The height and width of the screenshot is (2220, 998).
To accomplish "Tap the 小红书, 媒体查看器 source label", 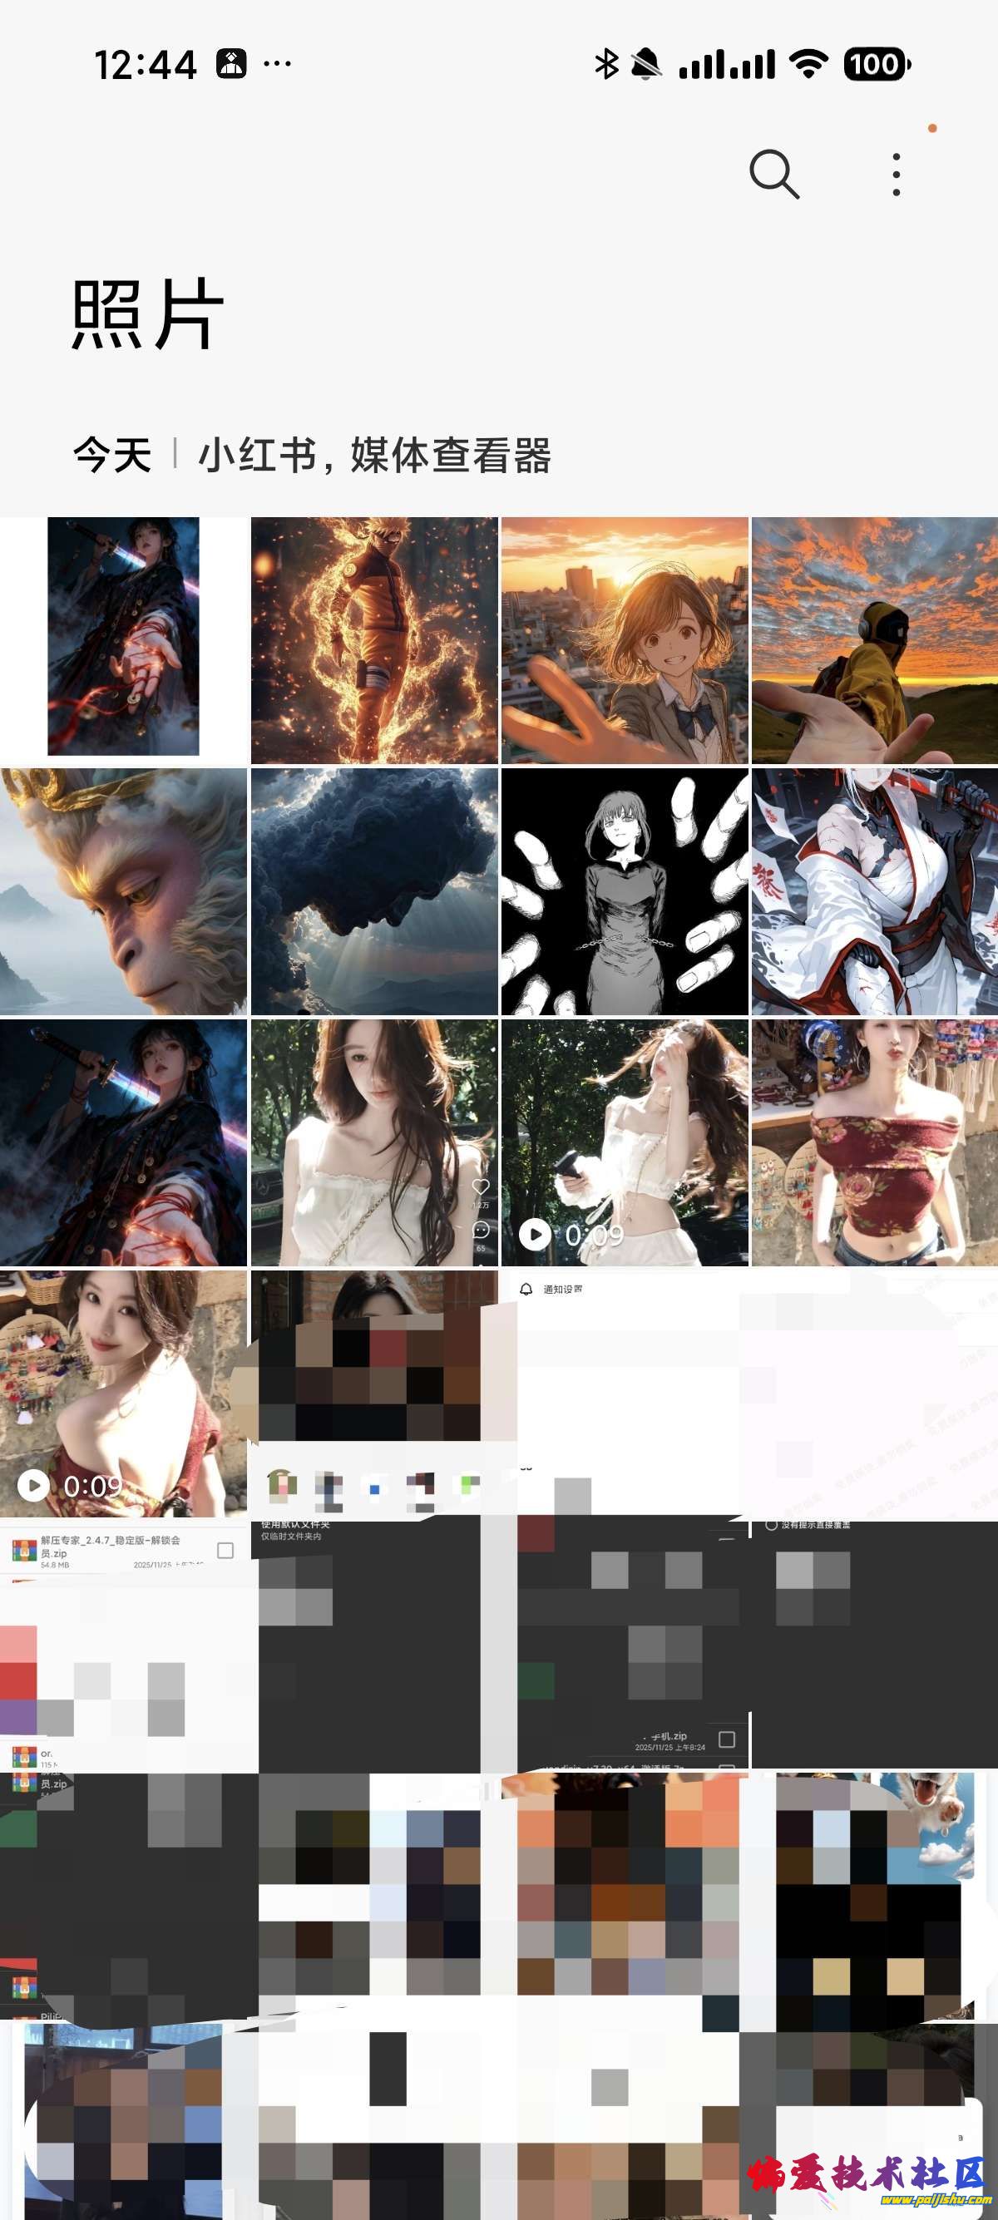I will (375, 455).
